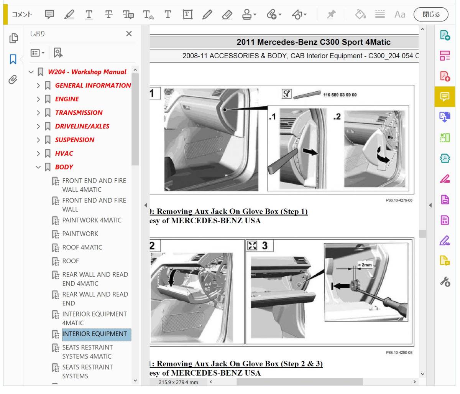
Task: Open the bookmark options menu dropdown
Action: [x=38, y=53]
